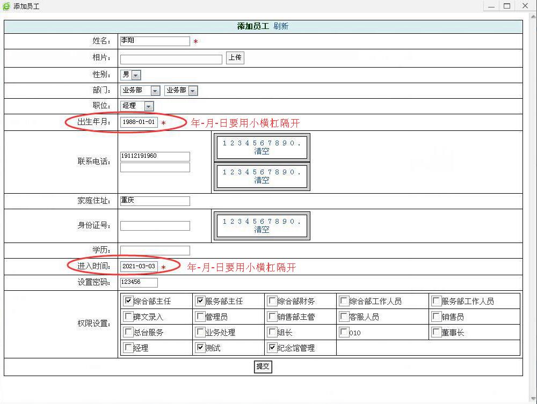Focus the 学历 education text field
This screenshot has width=537, height=404.
(x=155, y=251)
